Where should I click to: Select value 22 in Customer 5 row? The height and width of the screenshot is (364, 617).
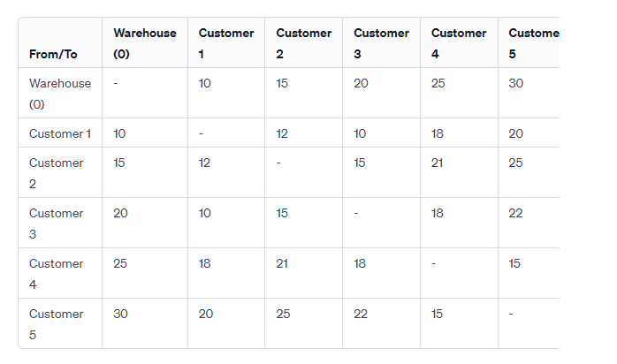pyautogui.click(x=361, y=314)
